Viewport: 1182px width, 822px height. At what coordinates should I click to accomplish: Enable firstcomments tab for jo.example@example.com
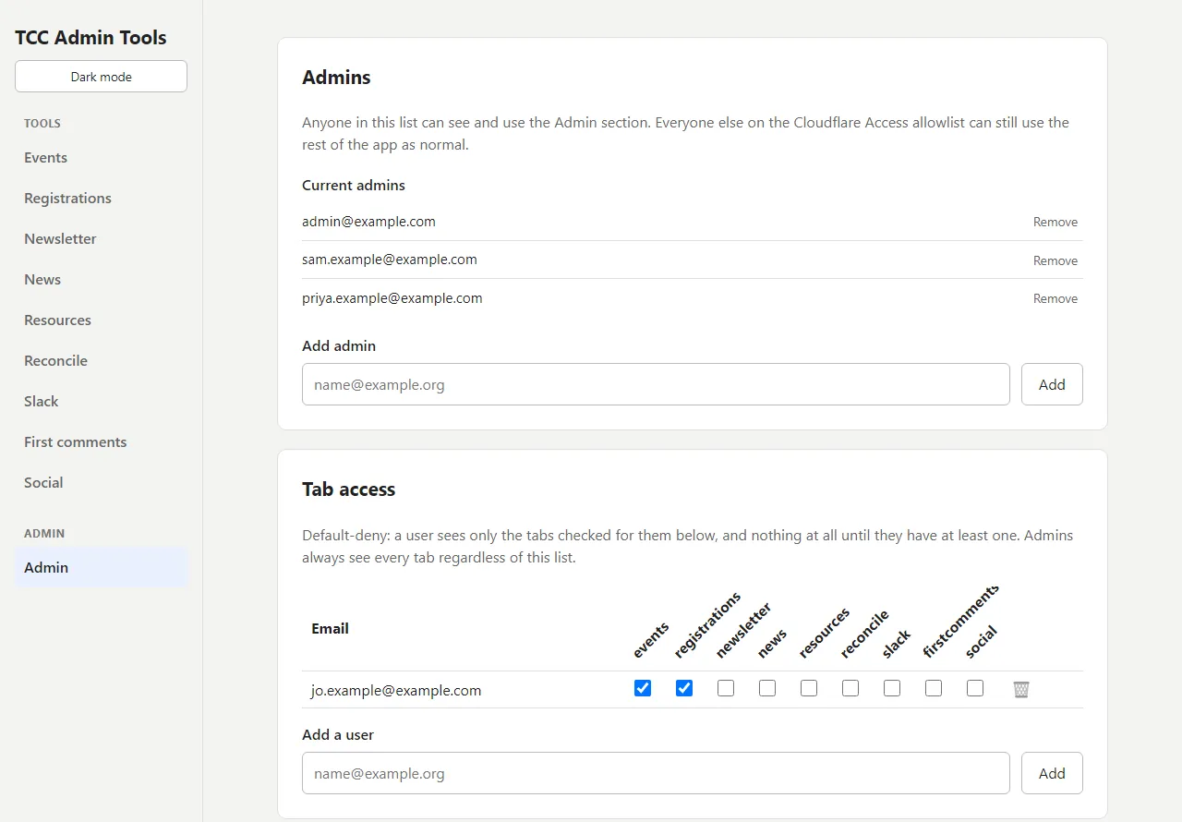934,688
